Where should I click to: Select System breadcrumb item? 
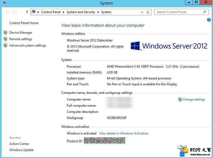click(106, 12)
